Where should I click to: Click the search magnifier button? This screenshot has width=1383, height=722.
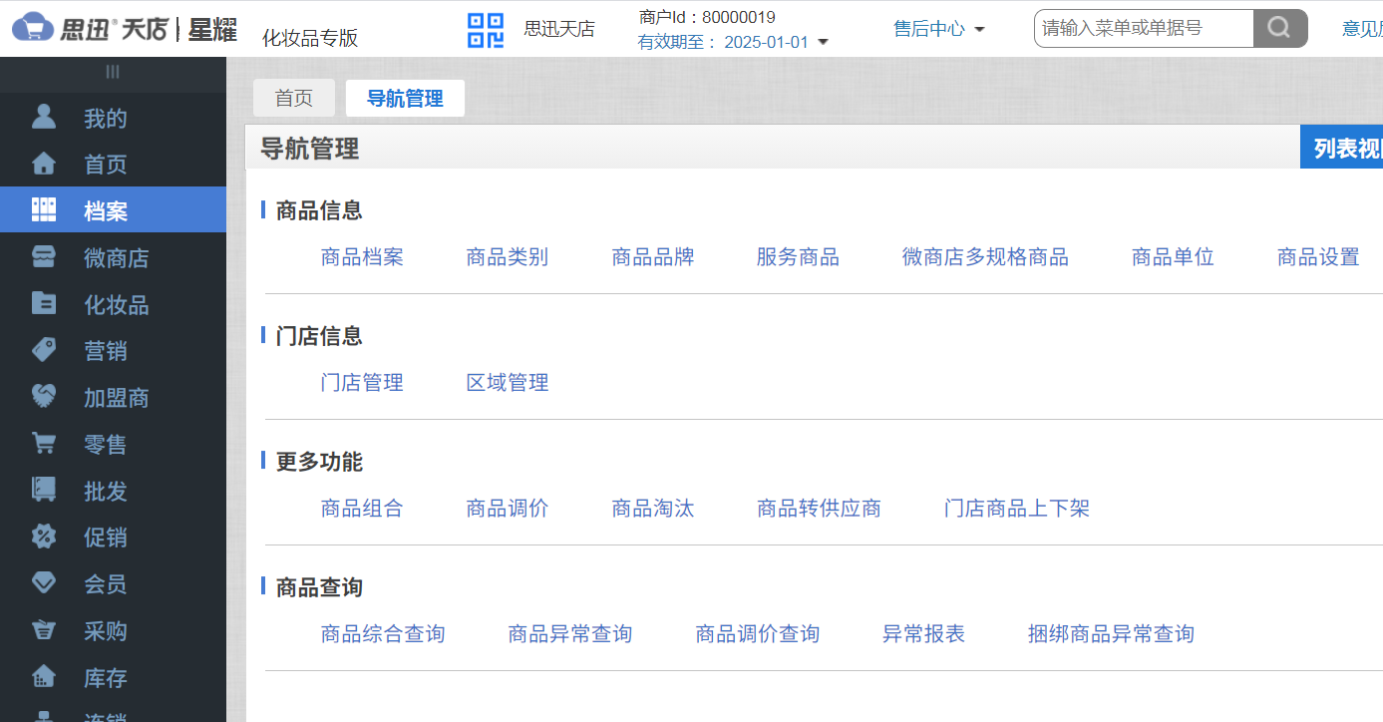click(x=1280, y=28)
